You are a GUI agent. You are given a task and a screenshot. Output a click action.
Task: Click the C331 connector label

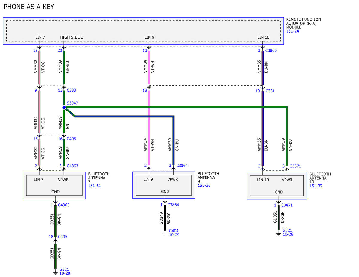pyautogui.click(x=270, y=91)
